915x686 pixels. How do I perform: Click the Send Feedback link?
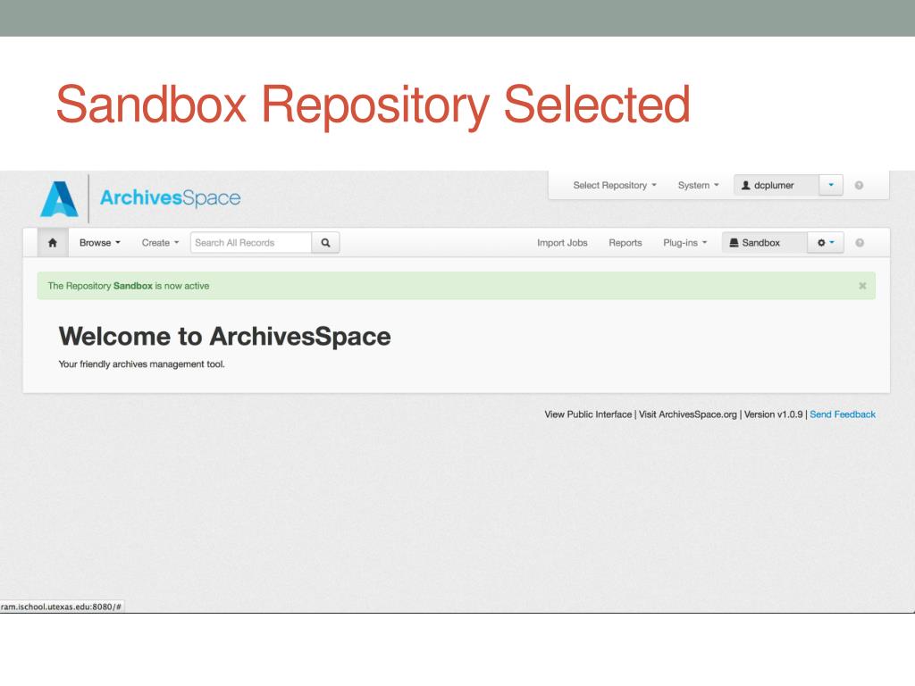(x=843, y=414)
